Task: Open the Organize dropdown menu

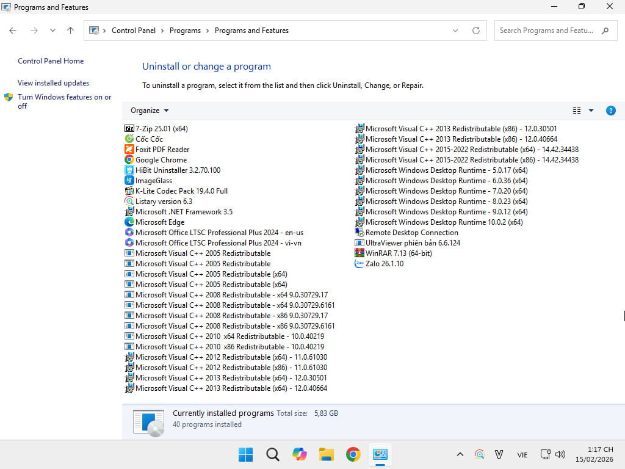Action: coord(150,111)
